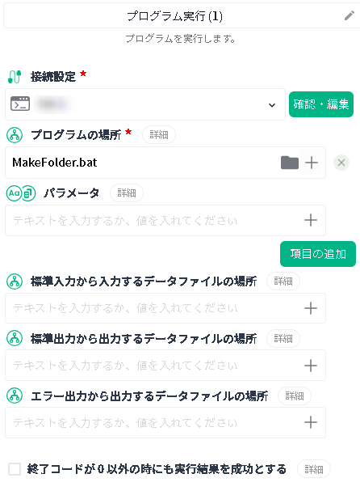Click plus icon in 標準入力 data file field

[311, 308]
